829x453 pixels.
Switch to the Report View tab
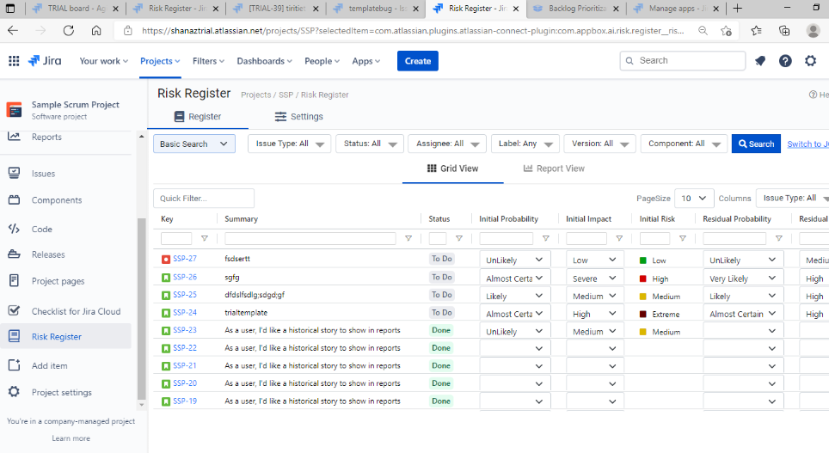click(554, 168)
